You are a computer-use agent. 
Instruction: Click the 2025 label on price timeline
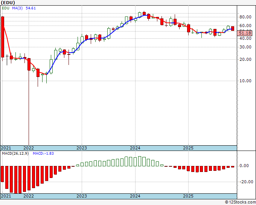tap(188, 148)
